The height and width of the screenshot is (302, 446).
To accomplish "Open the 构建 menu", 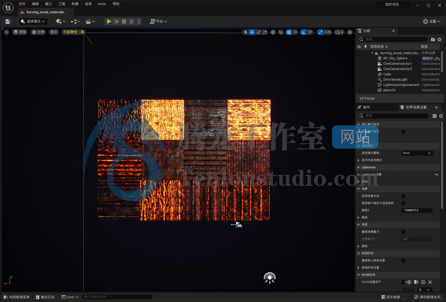I will 75,4.
